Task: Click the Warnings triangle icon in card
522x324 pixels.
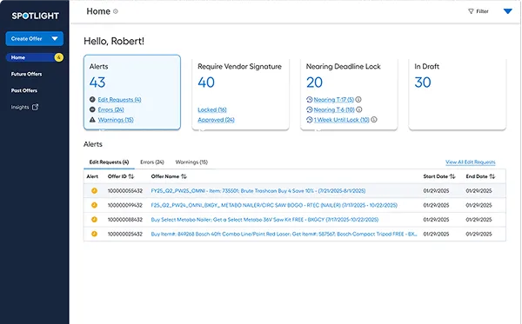Action: [x=92, y=119]
